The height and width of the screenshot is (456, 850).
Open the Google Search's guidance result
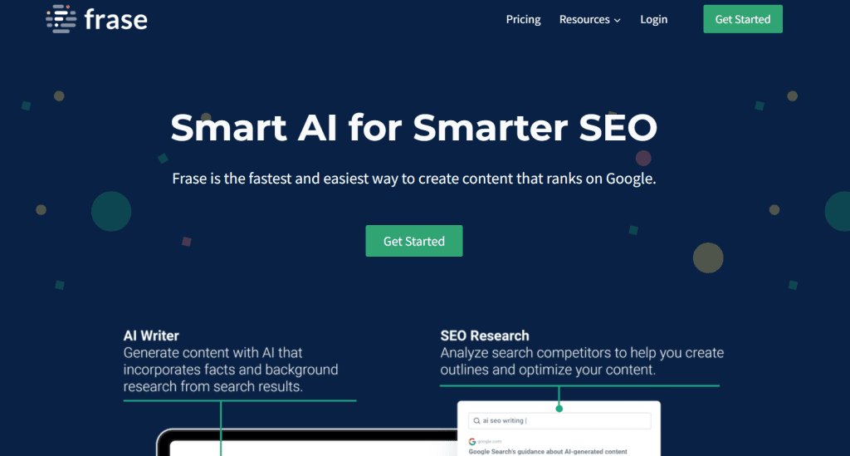[548, 451]
